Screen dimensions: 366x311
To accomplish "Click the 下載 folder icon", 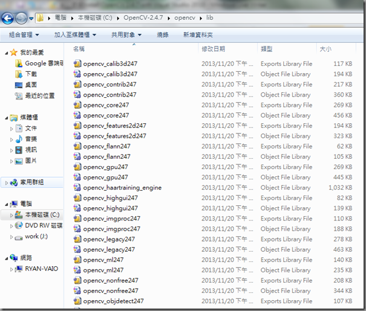I will (x=19, y=74).
